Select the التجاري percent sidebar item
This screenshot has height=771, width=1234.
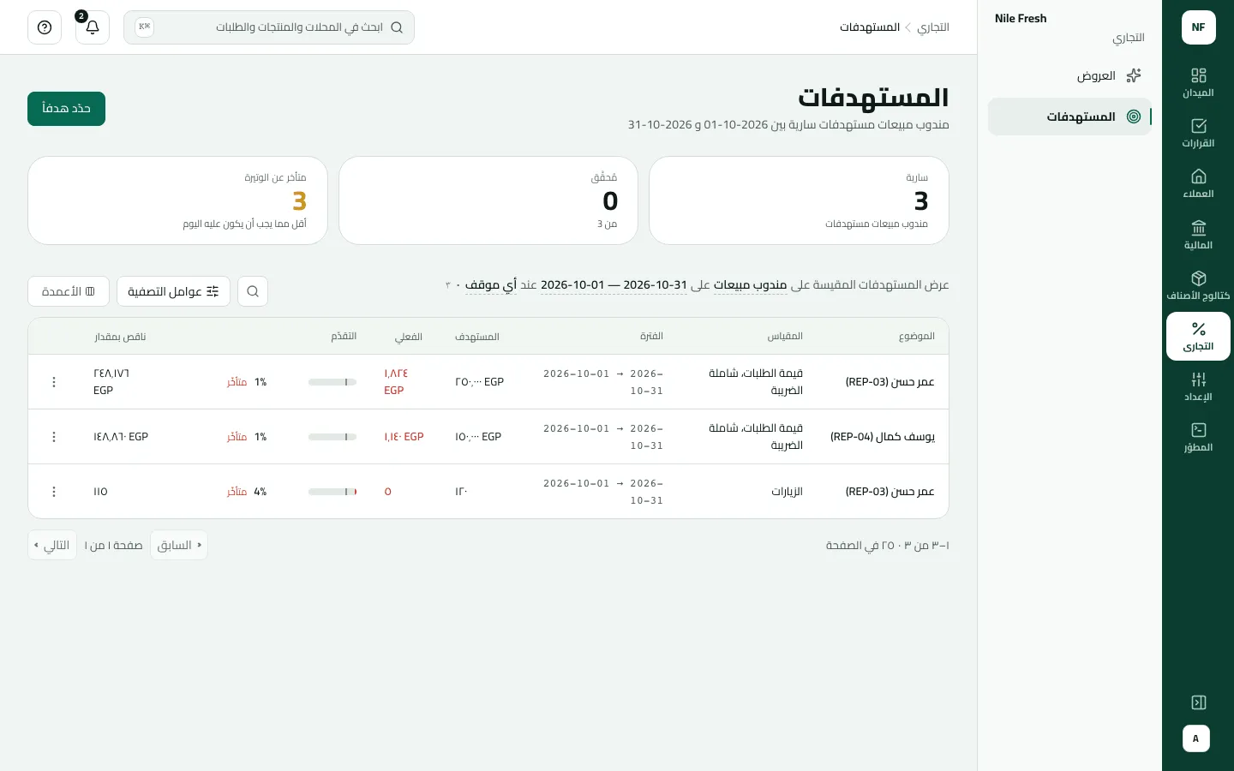1198,336
